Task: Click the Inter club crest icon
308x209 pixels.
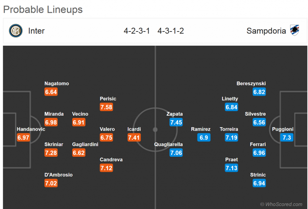Action: (x=16, y=30)
